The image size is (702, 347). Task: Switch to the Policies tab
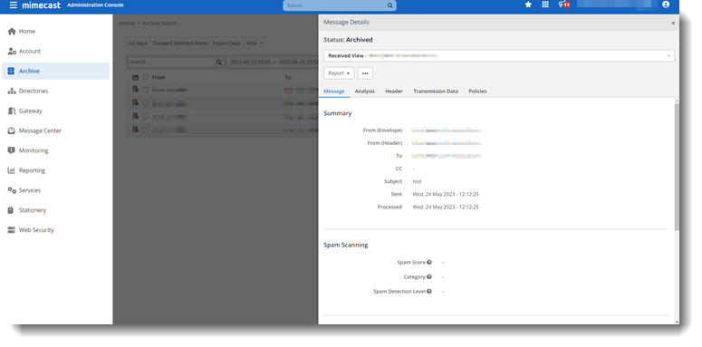477,92
